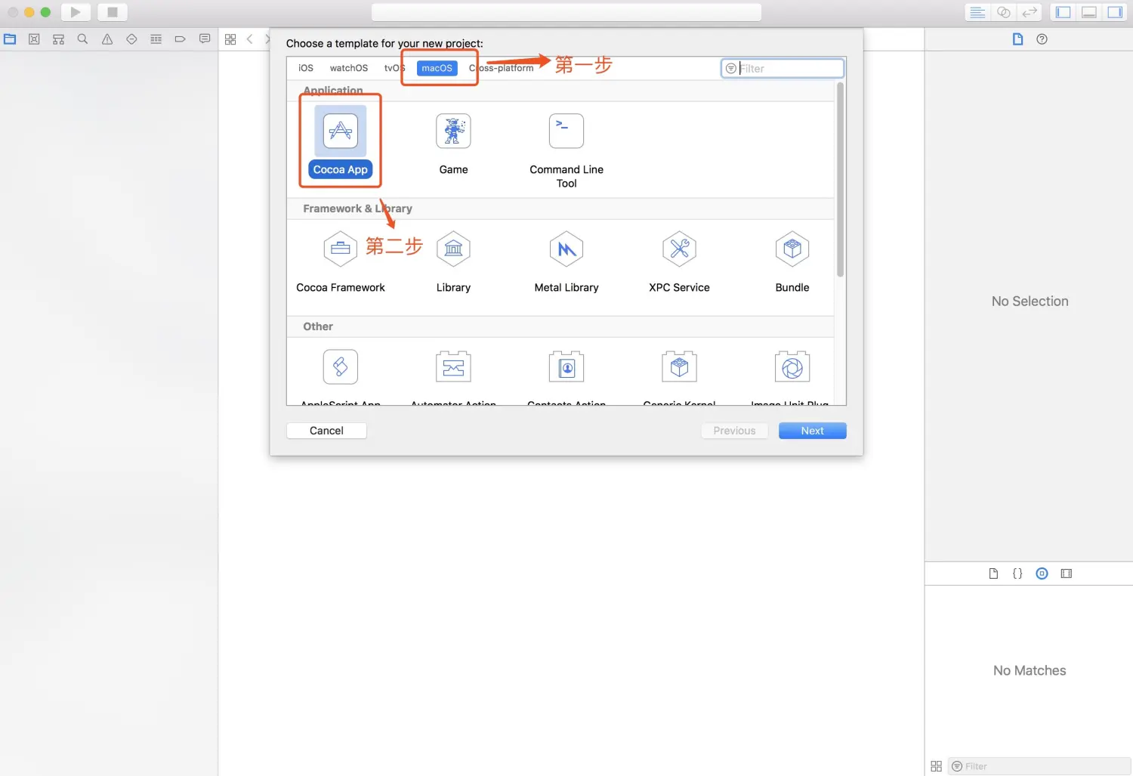This screenshot has width=1133, height=776.
Task: Click the template list scrollbar
Action: (840, 179)
